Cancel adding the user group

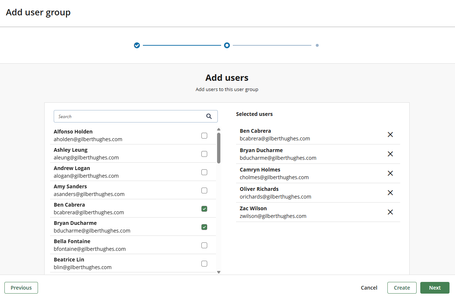(369, 288)
